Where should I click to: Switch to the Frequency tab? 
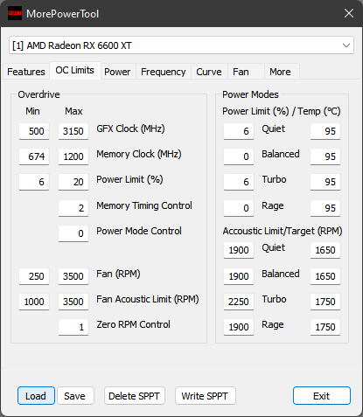pos(164,72)
